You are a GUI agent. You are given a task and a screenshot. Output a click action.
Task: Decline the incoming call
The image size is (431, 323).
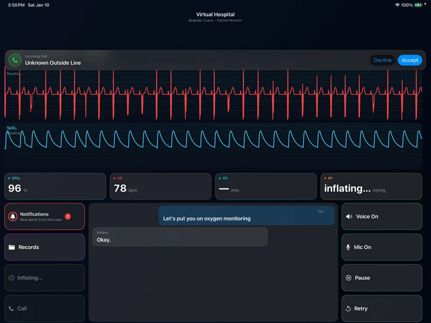[x=382, y=60]
